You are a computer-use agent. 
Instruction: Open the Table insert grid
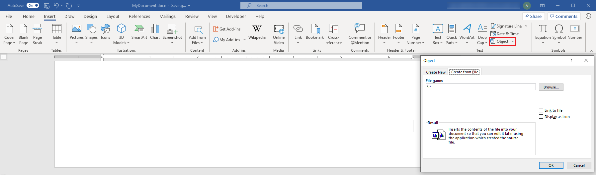(57, 34)
